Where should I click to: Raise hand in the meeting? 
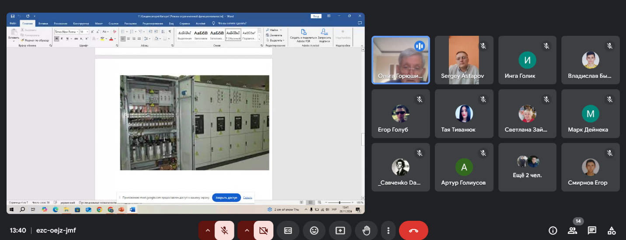(366, 230)
